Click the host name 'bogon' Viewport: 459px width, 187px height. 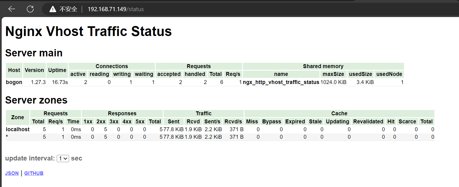pos(14,82)
